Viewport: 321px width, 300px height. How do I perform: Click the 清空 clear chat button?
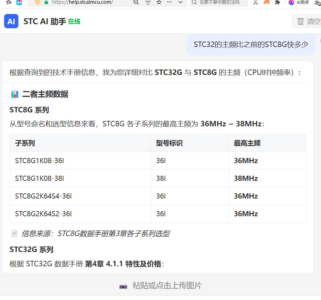(x=306, y=21)
